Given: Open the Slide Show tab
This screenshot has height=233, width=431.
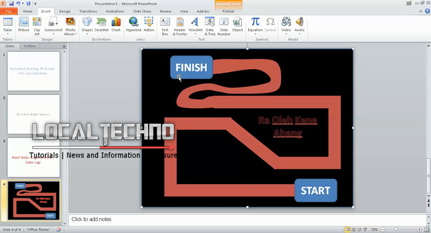Looking at the screenshot, I should click(142, 11).
